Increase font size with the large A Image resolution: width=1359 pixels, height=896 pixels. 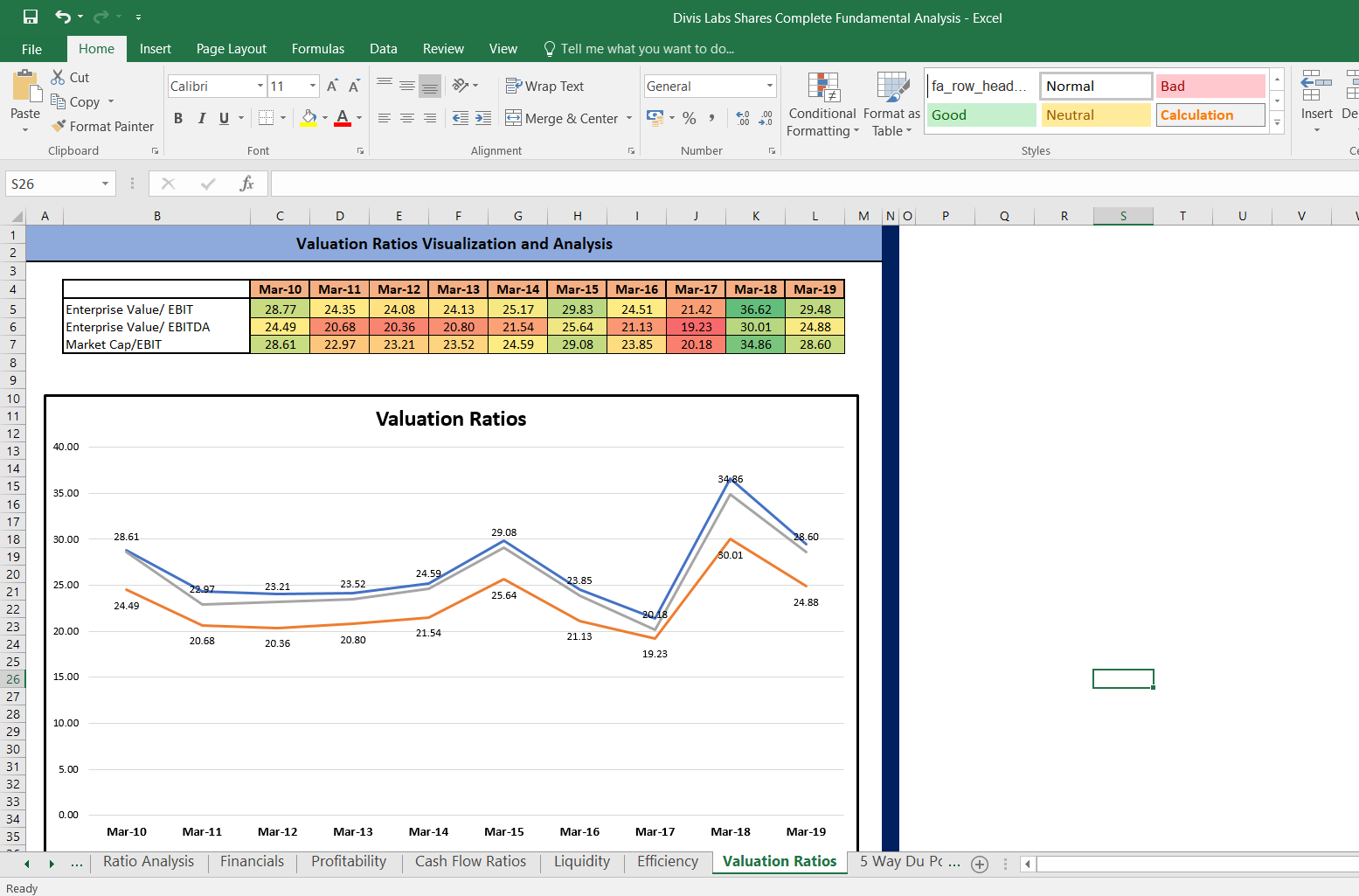332,86
